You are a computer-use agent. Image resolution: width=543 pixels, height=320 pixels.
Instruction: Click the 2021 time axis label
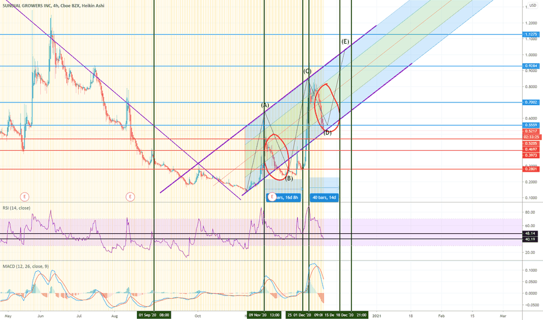pos(376,315)
